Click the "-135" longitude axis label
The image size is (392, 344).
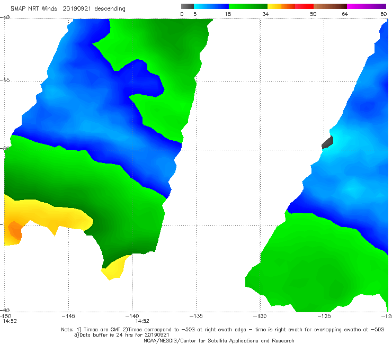pos(196,316)
